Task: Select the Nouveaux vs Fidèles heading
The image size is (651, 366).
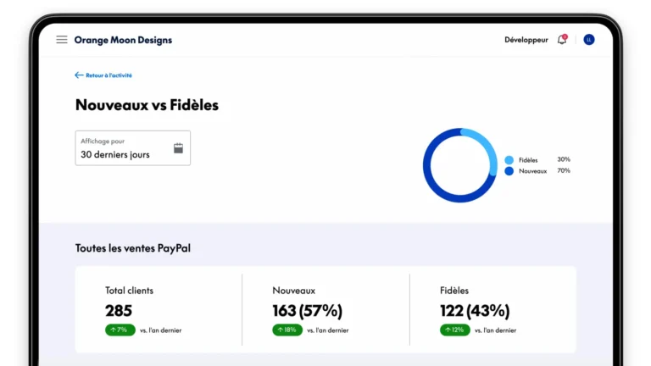Action: (x=147, y=105)
